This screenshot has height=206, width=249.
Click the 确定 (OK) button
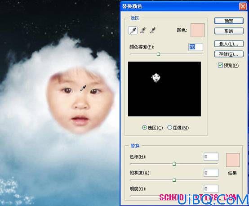click(229, 21)
